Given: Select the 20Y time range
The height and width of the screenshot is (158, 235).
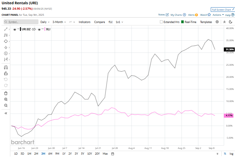Looking at the screenshot, I should pos(97,154).
